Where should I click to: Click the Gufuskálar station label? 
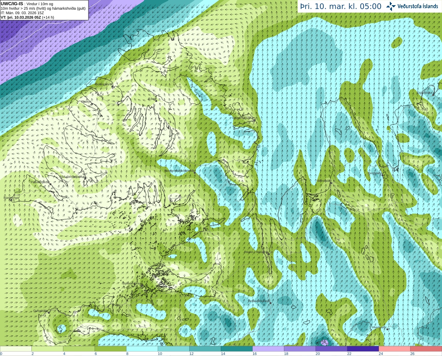pyautogui.click(x=40, y=311)
